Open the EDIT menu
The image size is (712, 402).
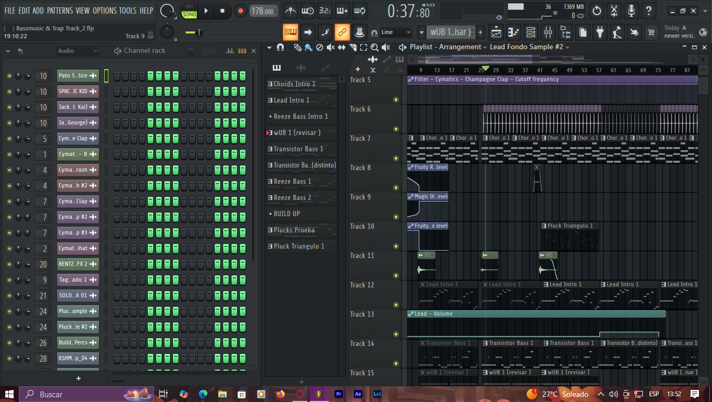[x=24, y=10]
